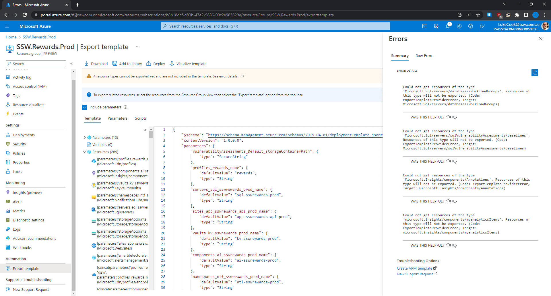Uncheck Include parameters checkbox
Screen dimensions: 551x296
pyautogui.click(x=85, y=107)
